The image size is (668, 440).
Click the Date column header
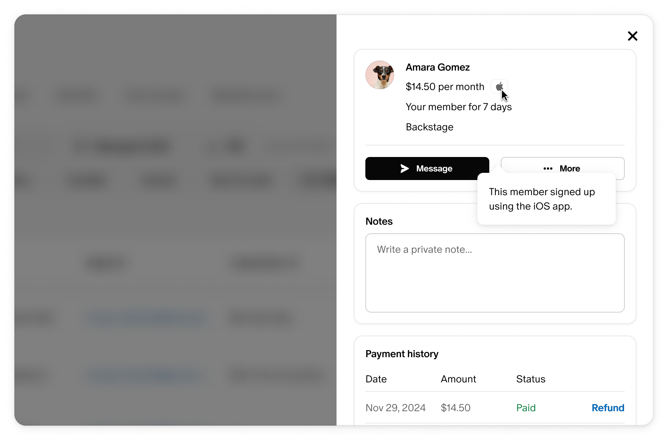(376, 379)
